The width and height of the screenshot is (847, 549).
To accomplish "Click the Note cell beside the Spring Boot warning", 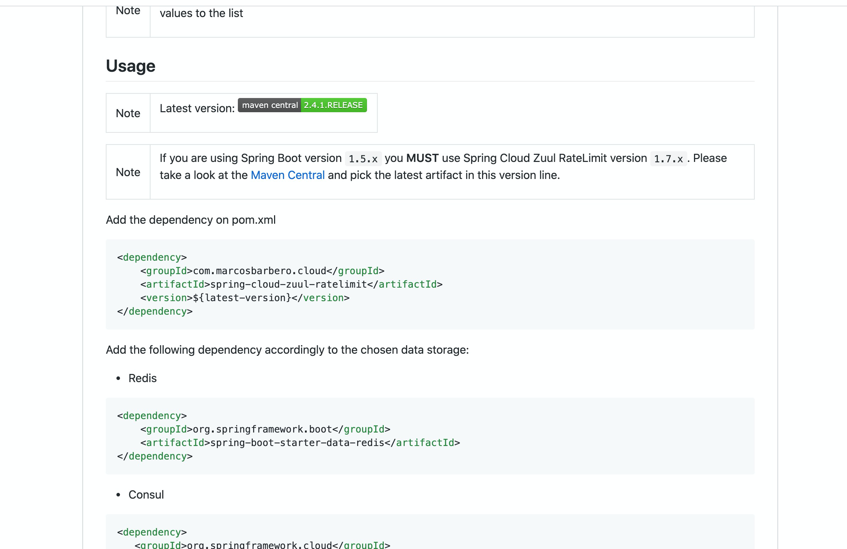I will pos(128,172).
